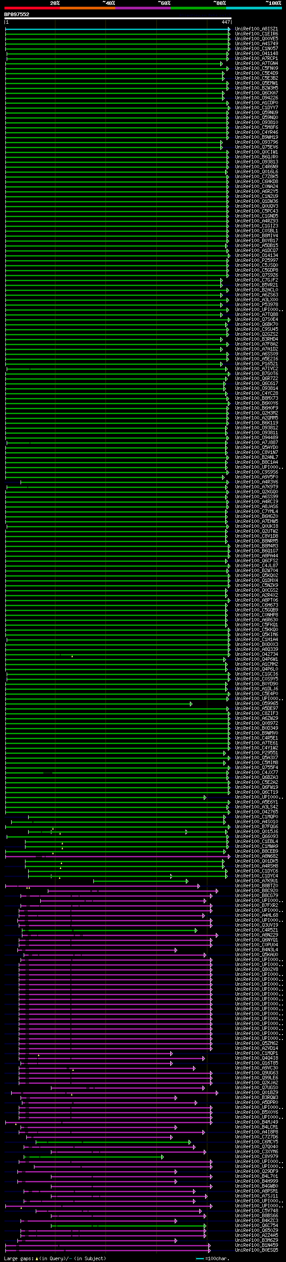Click the UniRef100_C1MQP0 label
The height and width of the screenshot is (1262, 286).
tap(257, 817)
